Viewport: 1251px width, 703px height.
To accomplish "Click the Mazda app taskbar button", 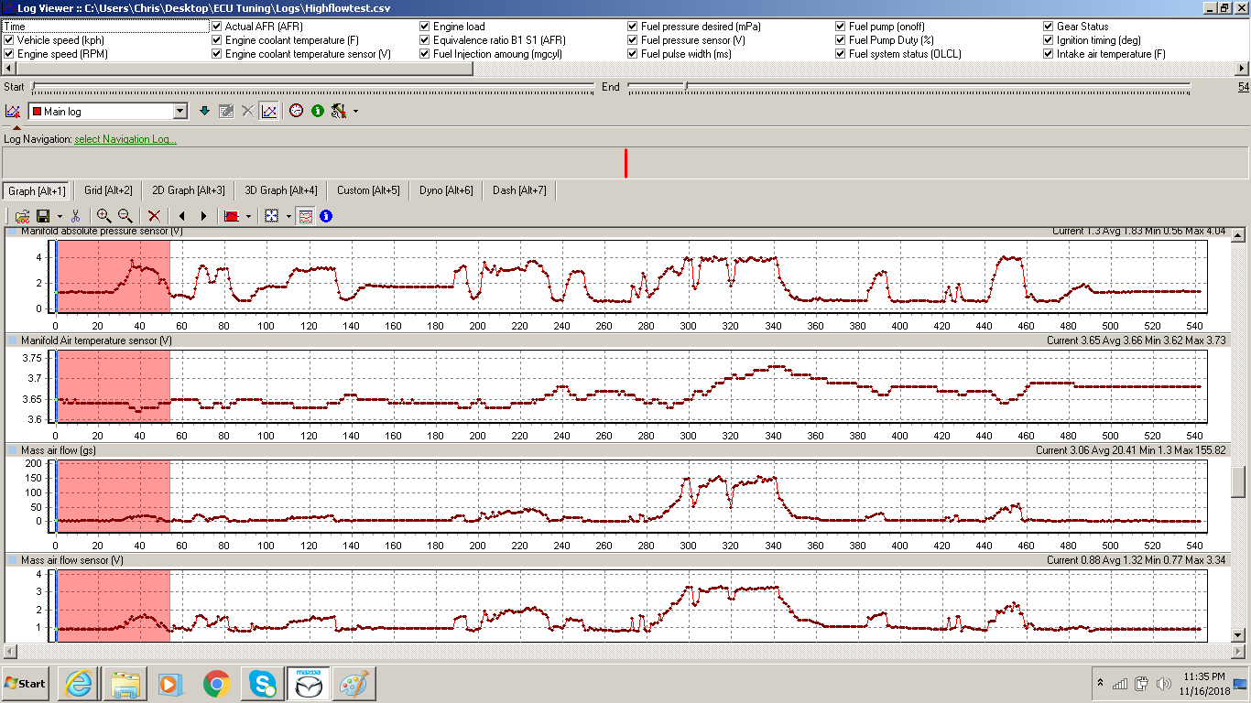I will point(308,684).
